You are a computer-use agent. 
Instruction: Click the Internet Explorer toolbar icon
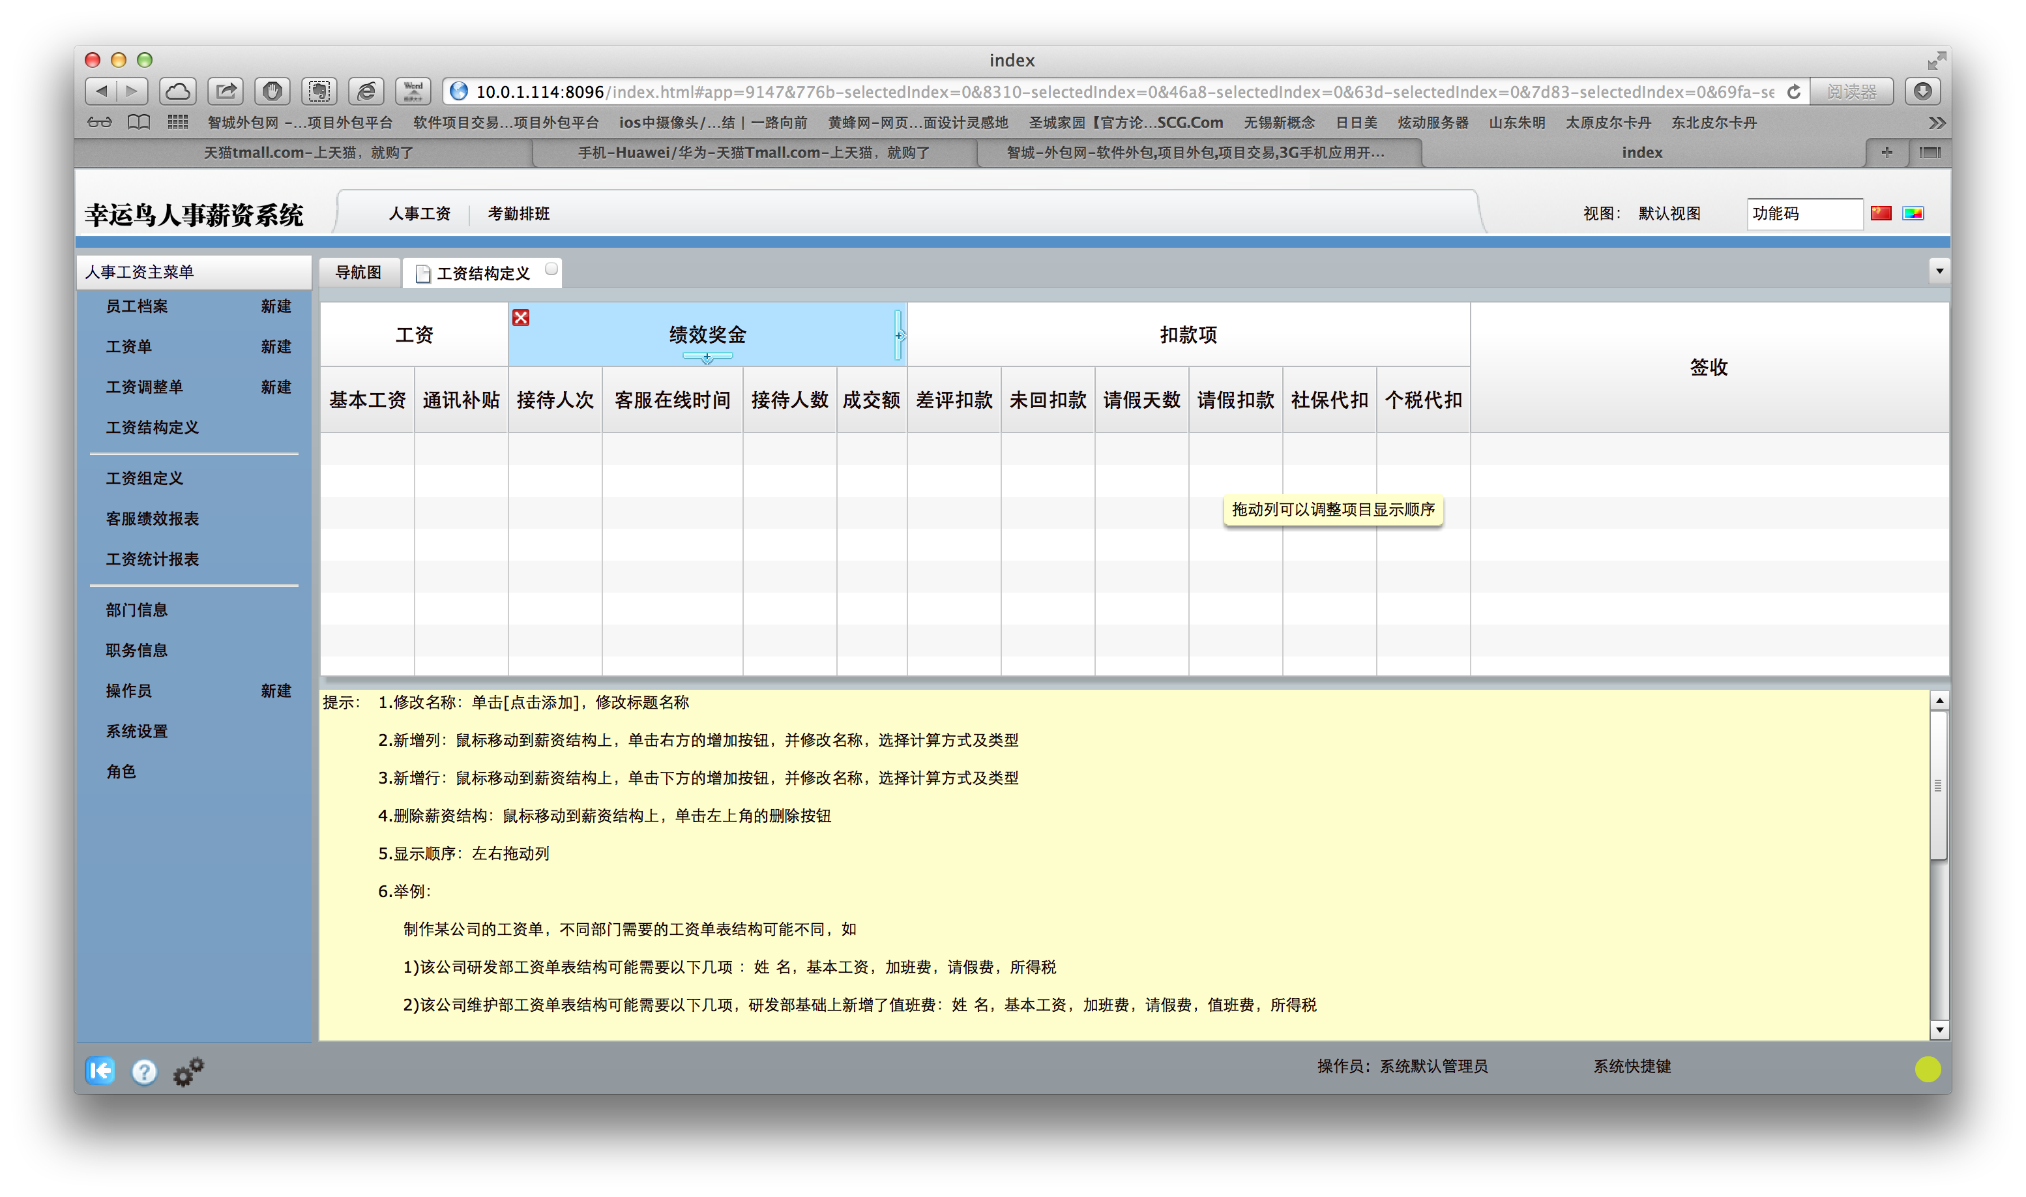click(366, 91)
